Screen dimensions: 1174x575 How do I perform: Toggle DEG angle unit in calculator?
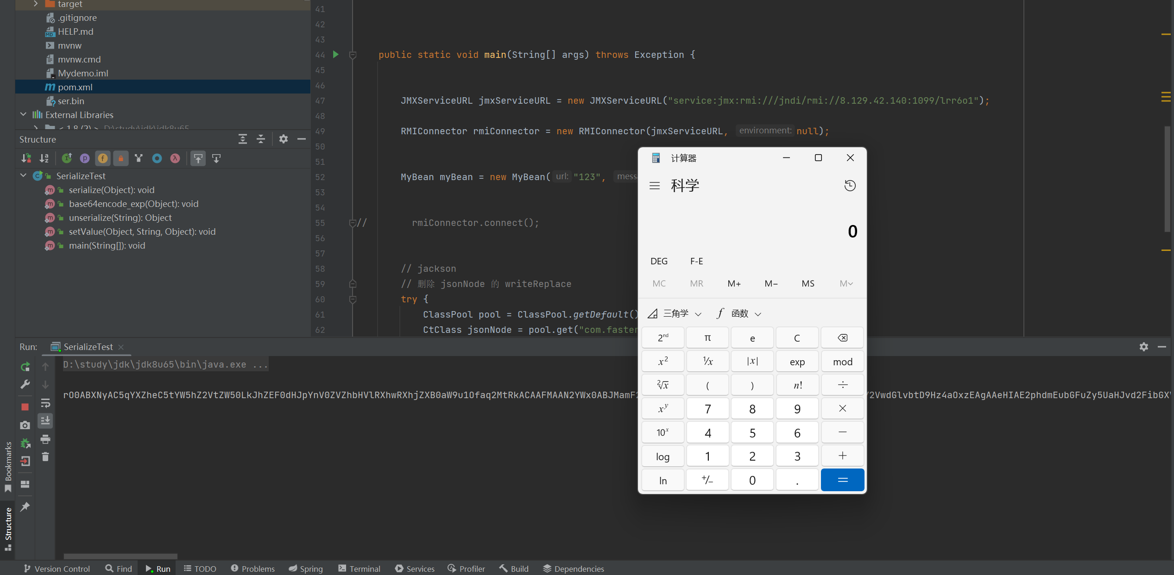(x=659, y=261)
